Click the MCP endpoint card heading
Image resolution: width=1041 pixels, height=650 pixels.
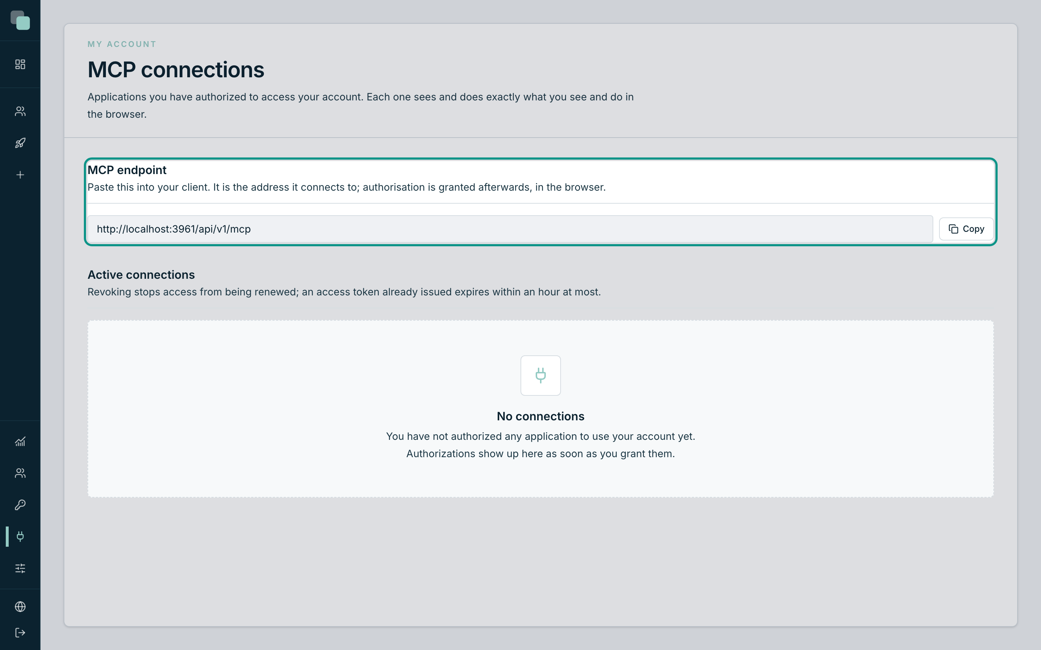click(127, 170)
